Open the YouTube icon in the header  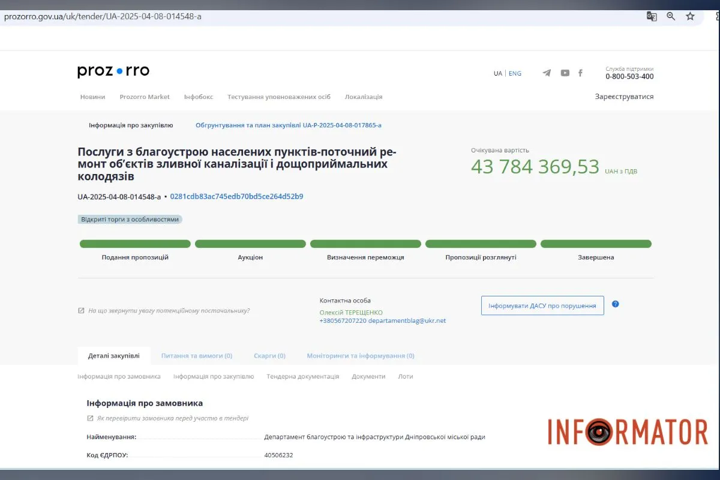click(x=565, y=73)
